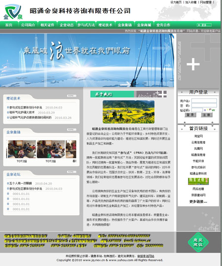222x266 pixels.
Task: Open the 雨后池塘 link
Action: click(x=198, y=189)
